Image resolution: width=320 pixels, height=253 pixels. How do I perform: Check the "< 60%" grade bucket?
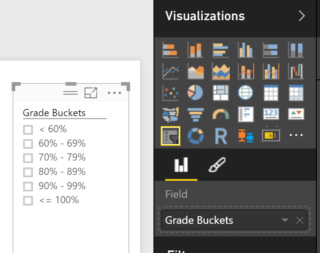coord(28,130)
